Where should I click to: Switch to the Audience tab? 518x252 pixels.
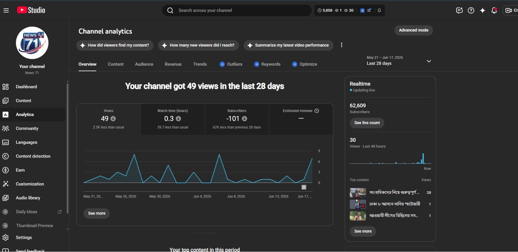(x=144, y=64)
